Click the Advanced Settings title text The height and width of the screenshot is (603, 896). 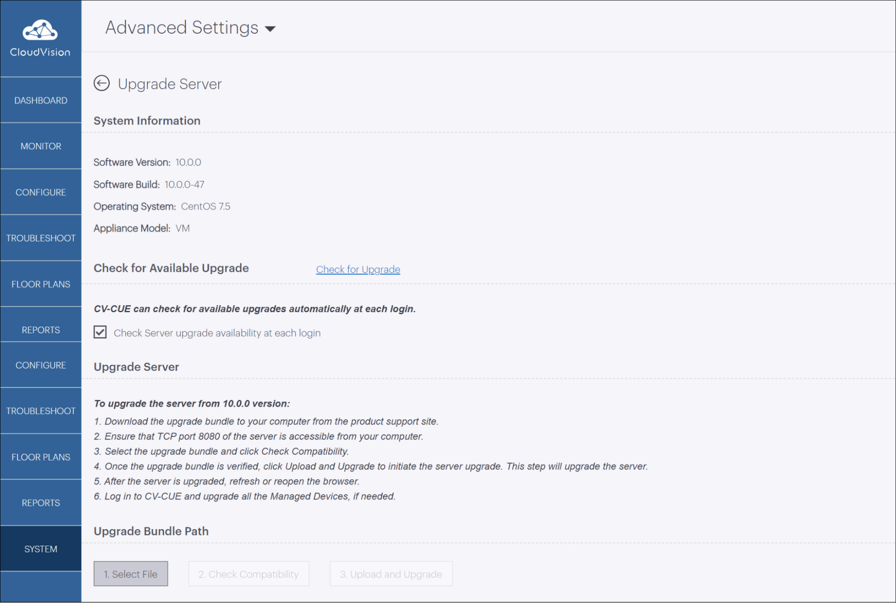[x=182, y=28]
